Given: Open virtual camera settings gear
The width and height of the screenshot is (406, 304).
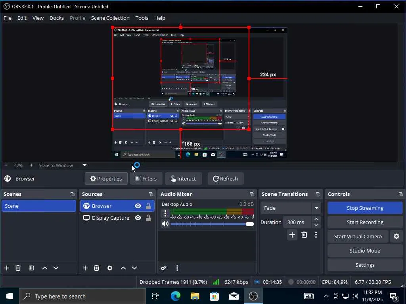Looking at the screenshot, I should click(x=396, y=236).
